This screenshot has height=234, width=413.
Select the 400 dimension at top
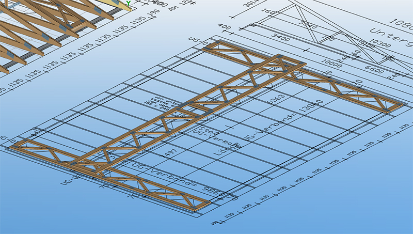point(224,27)
